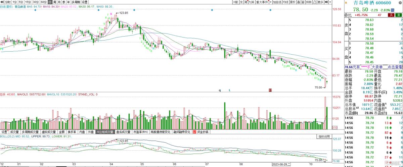Select the 成交量 indicator tab
The width and height of the screenshot is (403, 167).
point(14,132)
